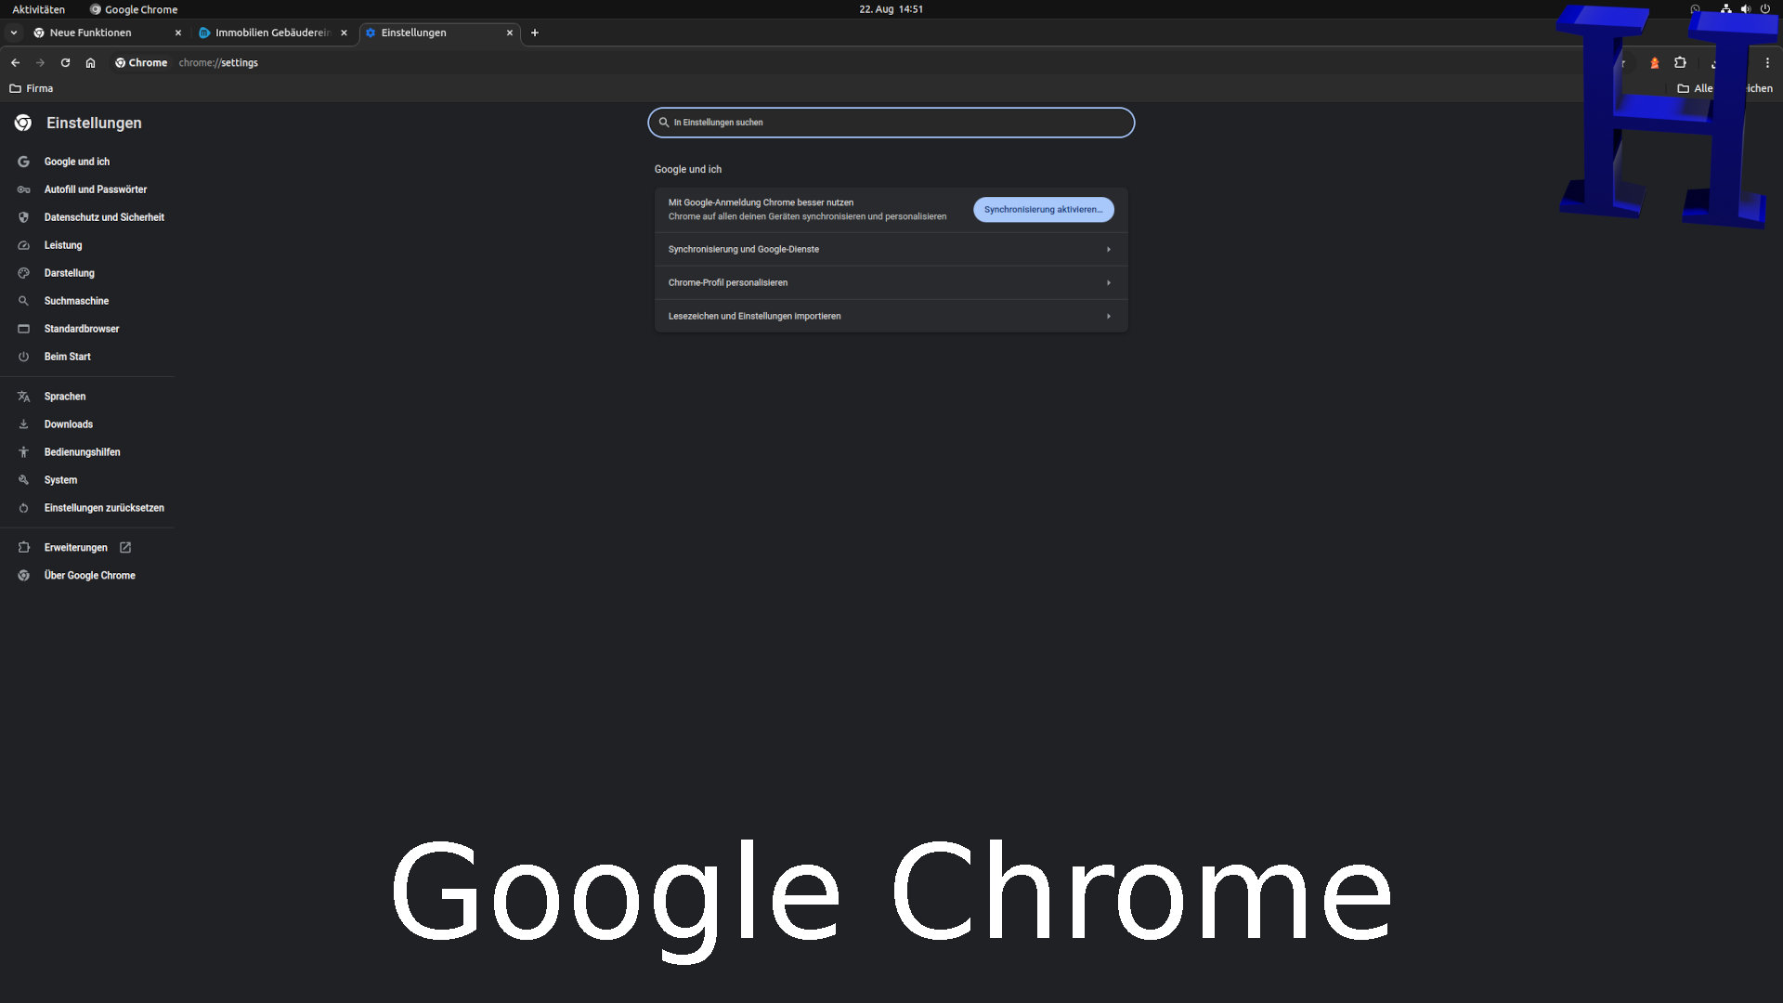Click Chrome site info chip in address bar

141,63
